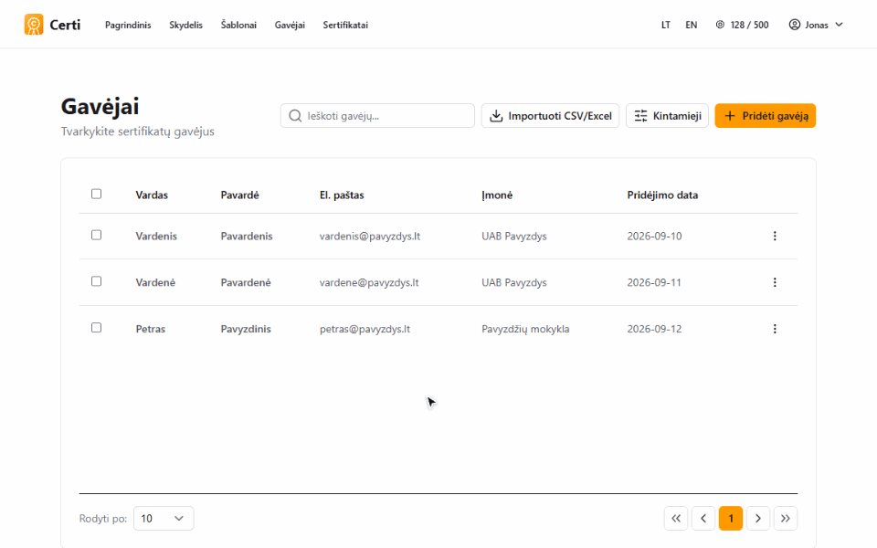Viewport: 877px width, 548px height.
Task: Click the Certi logo icon
Action: 34,25
